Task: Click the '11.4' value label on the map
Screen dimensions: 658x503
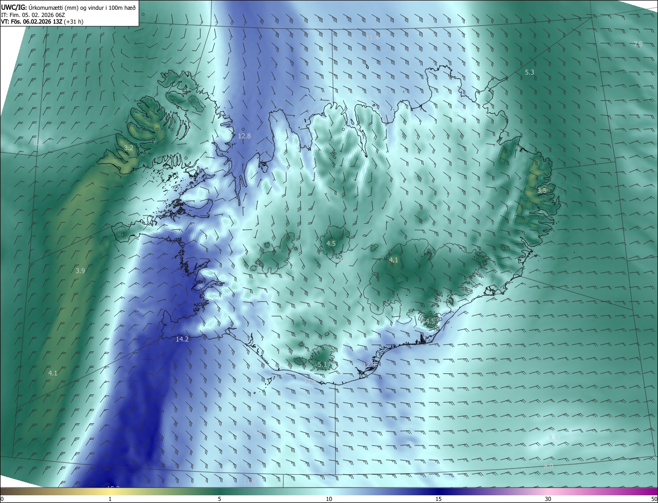Action: click(372, 38)
